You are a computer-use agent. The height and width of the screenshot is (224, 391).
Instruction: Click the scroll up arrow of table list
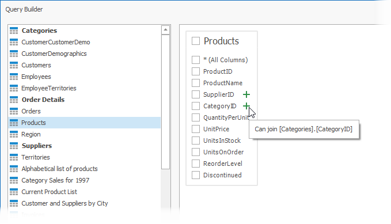(x=165, y=30)
